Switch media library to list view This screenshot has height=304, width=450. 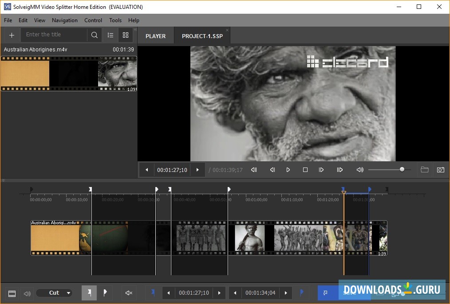(x=111, y=35)
